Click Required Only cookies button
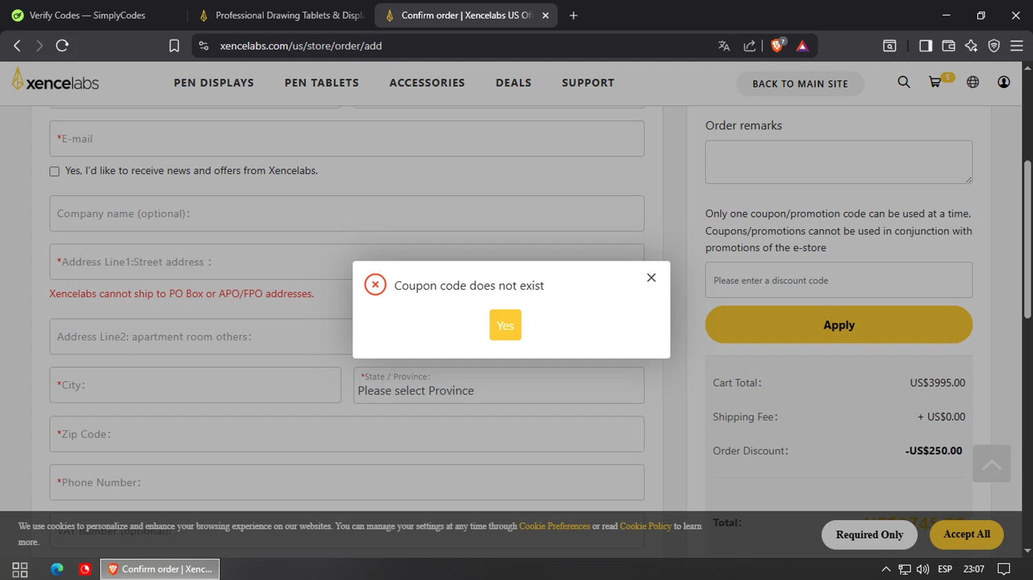The image size is (1033, 580). (x=869, y=535)
